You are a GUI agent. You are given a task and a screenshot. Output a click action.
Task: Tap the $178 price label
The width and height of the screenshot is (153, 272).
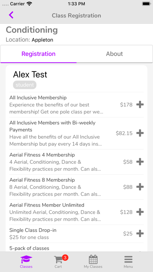(x=126, y=105)
